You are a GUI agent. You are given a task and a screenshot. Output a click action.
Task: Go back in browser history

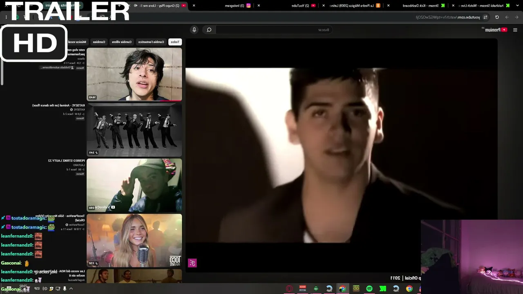coord(516,17)
